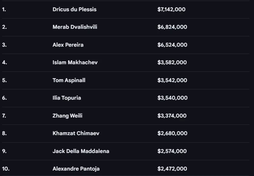Click the $2,574,000 value
Image resolution: width=254 pixels, height=176 pixels.
tap(172, 151)
